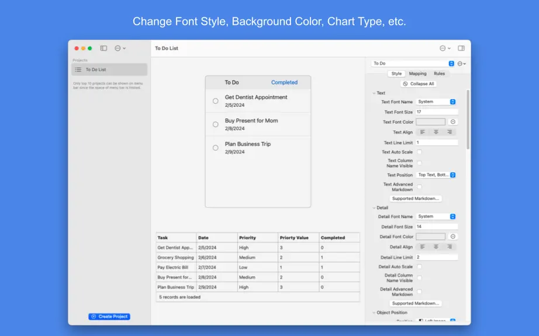Click the Create Project button

[x=109, y=316]
